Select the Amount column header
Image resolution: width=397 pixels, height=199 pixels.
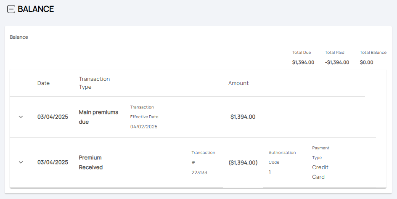[238, 83]
